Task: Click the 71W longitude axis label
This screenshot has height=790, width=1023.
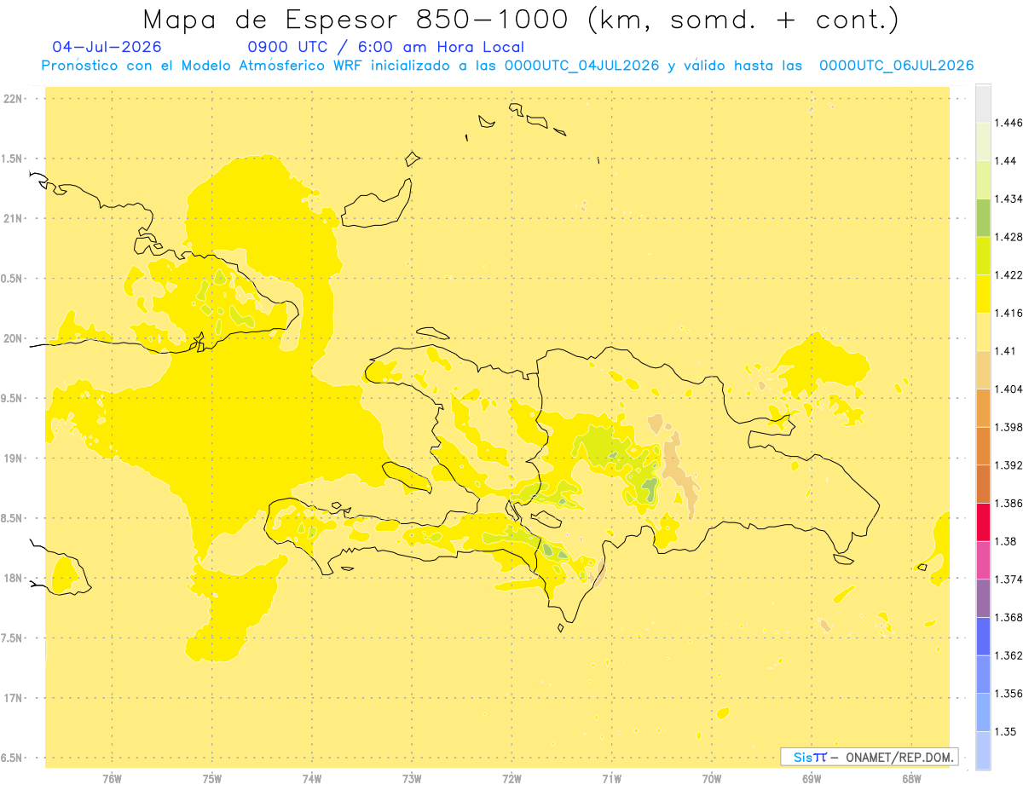Action: pos(612,779)
